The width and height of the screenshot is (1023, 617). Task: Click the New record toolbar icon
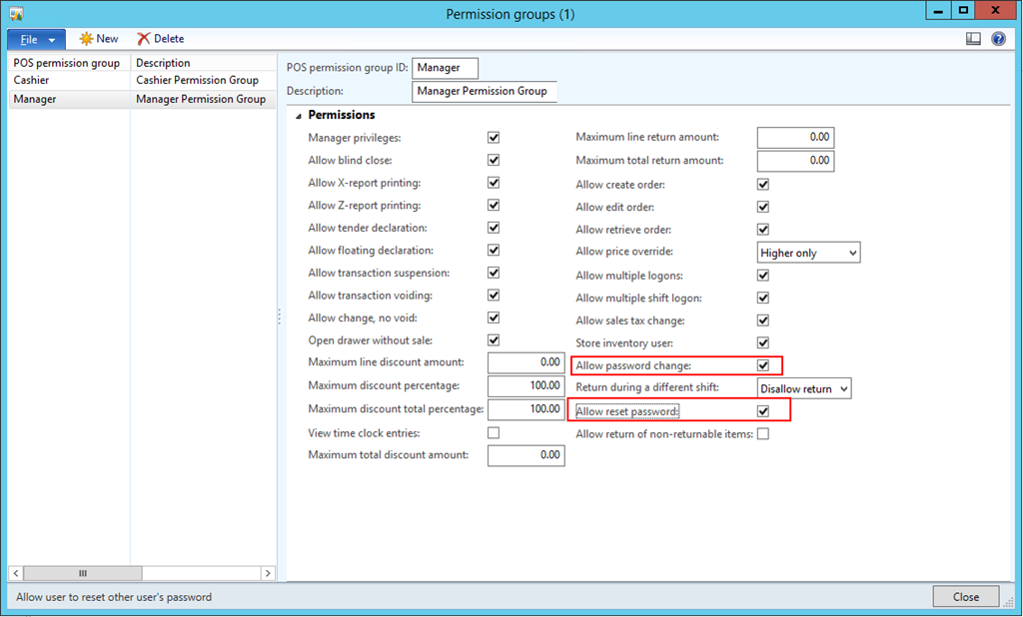(87, 39)
